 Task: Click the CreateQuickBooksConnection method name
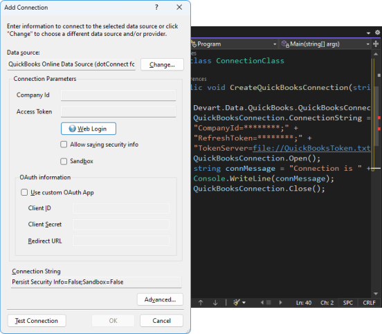(289, 87)
